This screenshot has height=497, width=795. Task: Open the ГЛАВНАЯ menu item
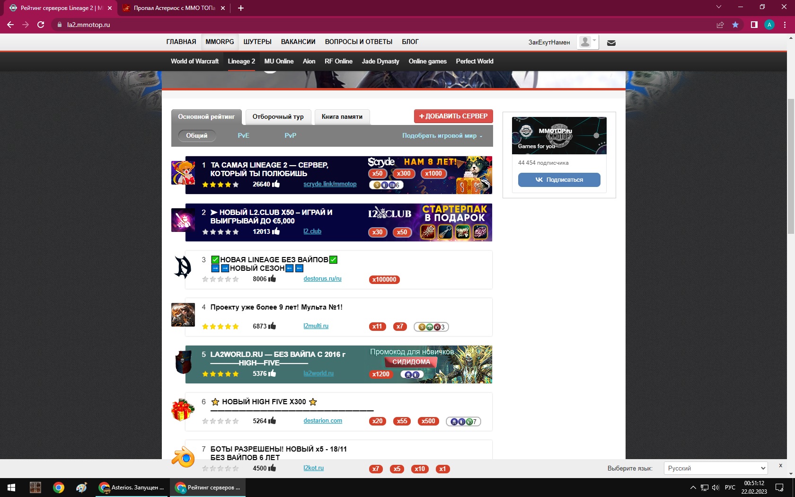click(181, 42)
